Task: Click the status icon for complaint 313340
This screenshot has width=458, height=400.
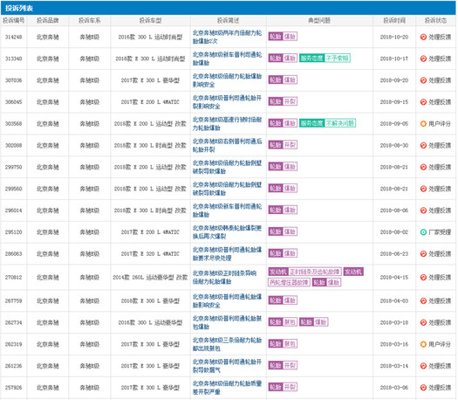Action: (x=423, y=59)
